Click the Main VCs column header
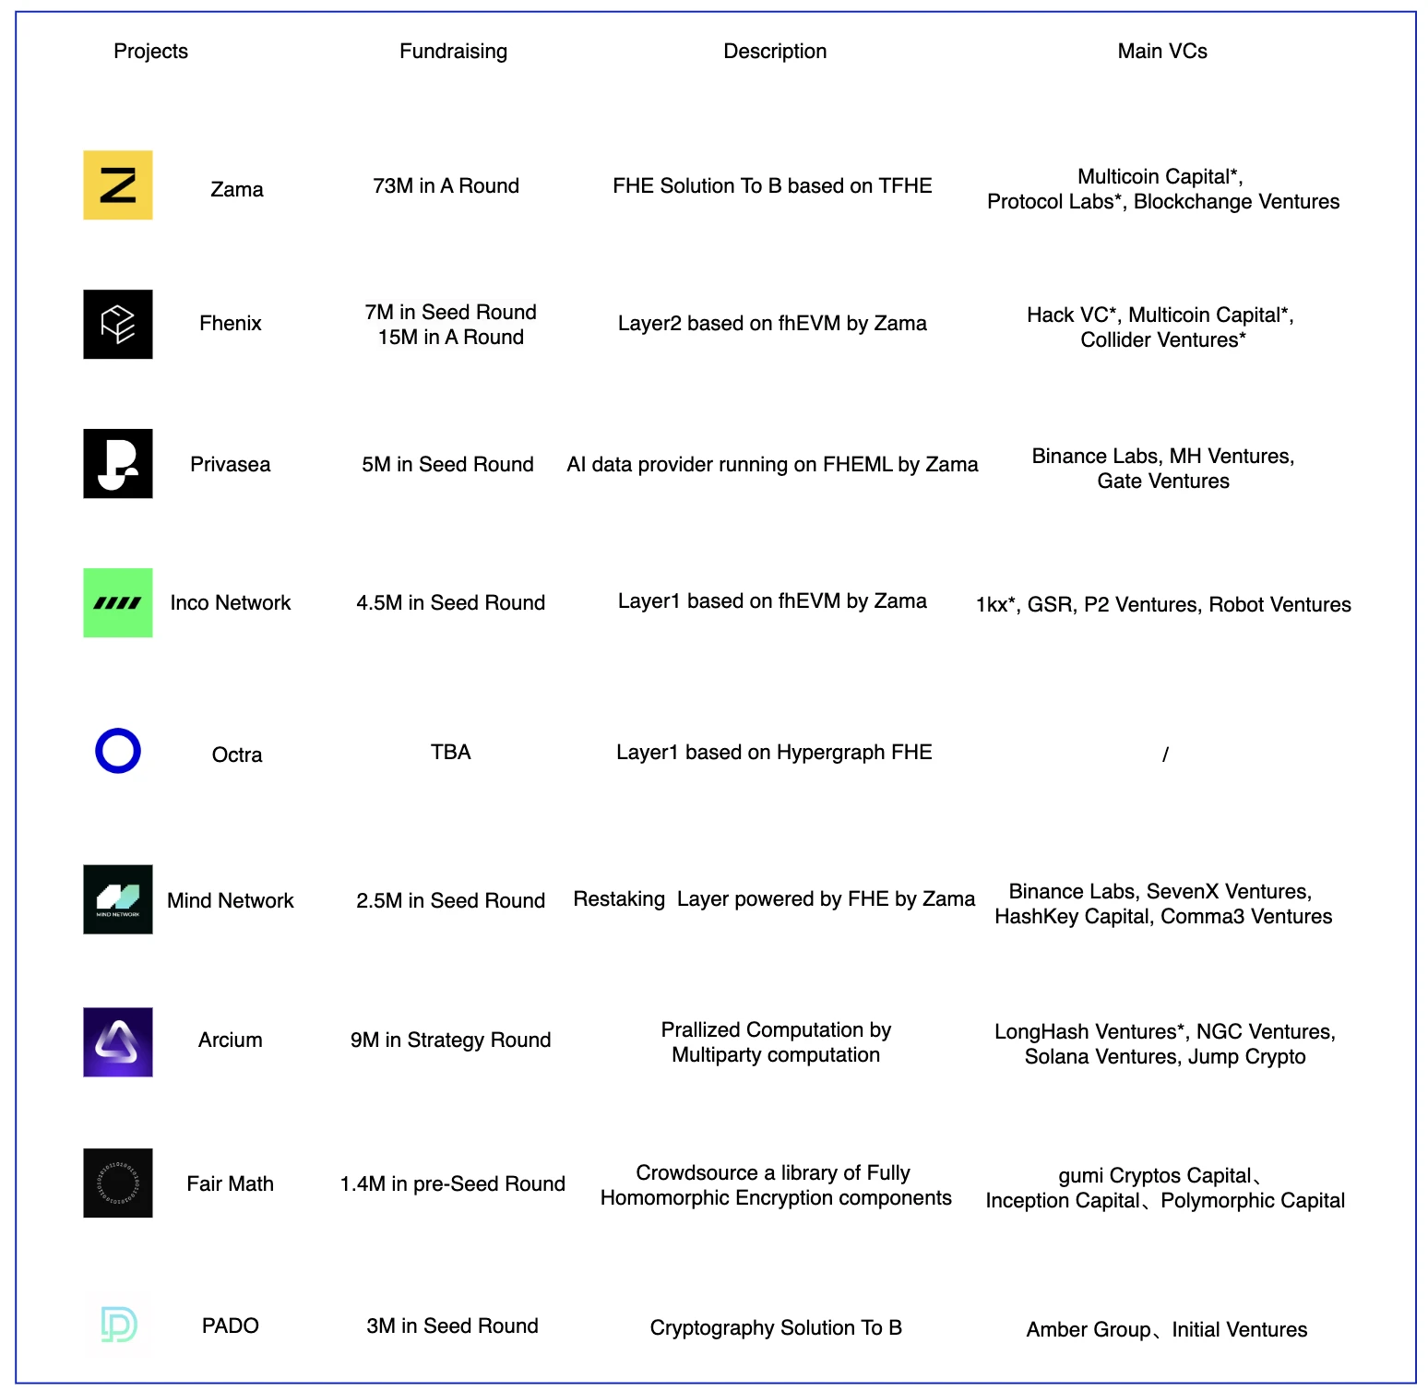The image size is (1428, 1391). pos(1162,52)
